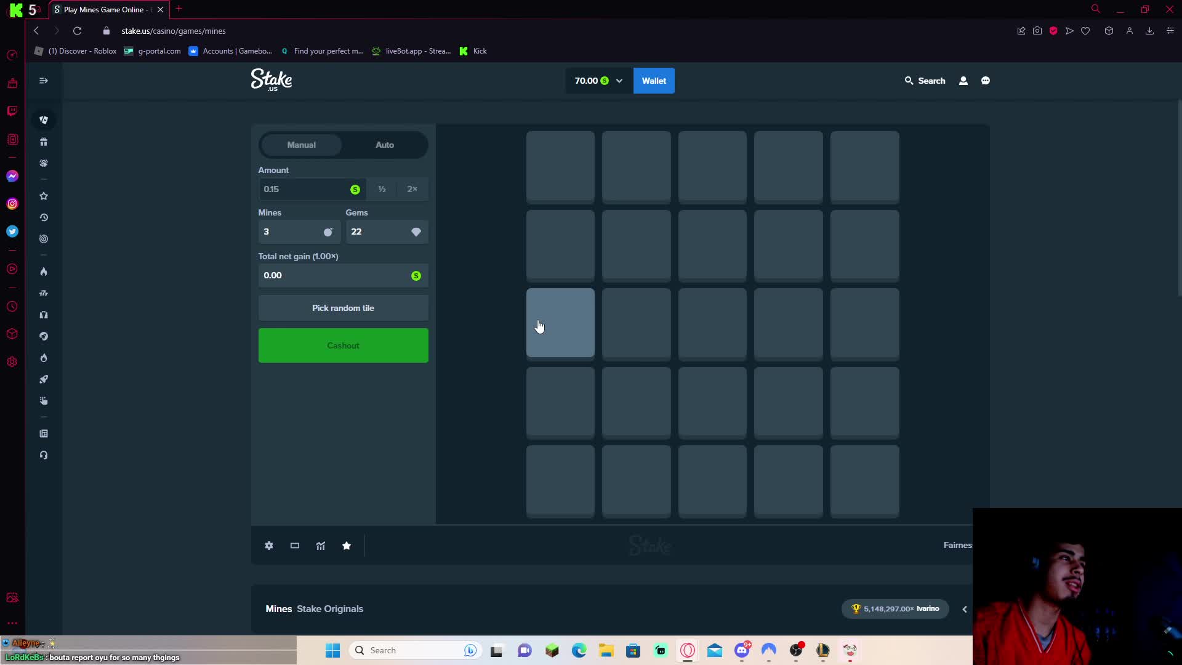This screenshot has width=1182, height=665.
Task: Open favorites star in Stake sidebar
Action: tap(44, 196)
